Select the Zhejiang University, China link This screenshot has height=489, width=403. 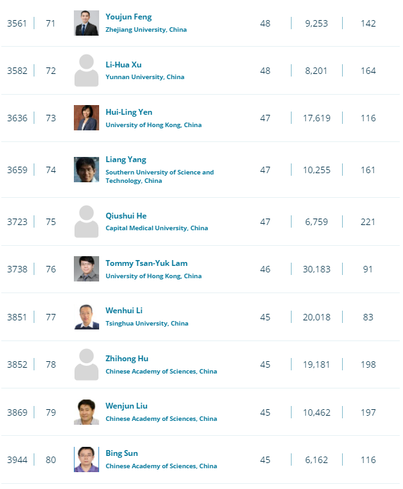click(x=146, y=30)
